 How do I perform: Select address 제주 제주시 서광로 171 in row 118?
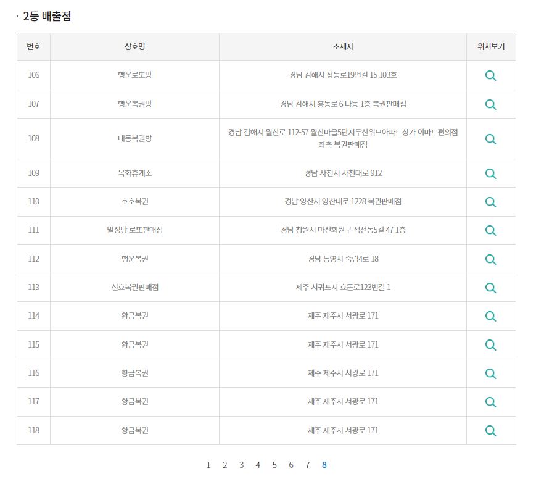tap(343, 430)
